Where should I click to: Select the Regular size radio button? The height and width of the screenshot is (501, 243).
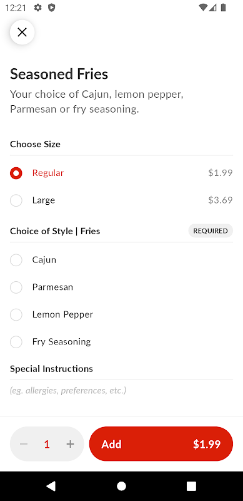click(x=16, y=173)
